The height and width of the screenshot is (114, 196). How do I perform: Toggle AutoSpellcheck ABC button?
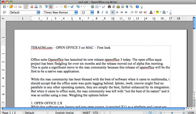(51, 7)
